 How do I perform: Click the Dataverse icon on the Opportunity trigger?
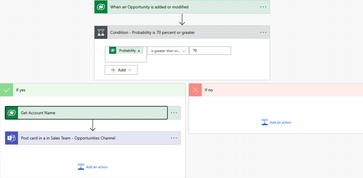101,7
